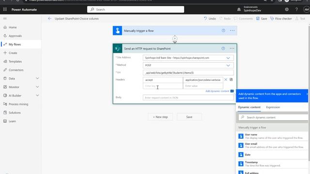Select the User email dynamic content

(272, 145)
